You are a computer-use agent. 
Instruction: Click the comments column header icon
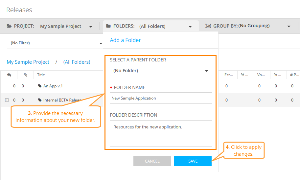9,75
